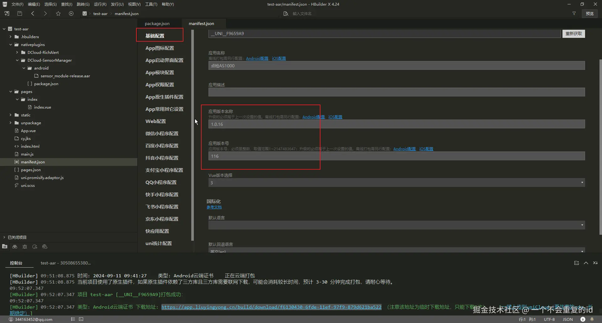This screenshot has width=602, height=323.
Task: Click the notification bell in status bar
Action: click(592, 319)
